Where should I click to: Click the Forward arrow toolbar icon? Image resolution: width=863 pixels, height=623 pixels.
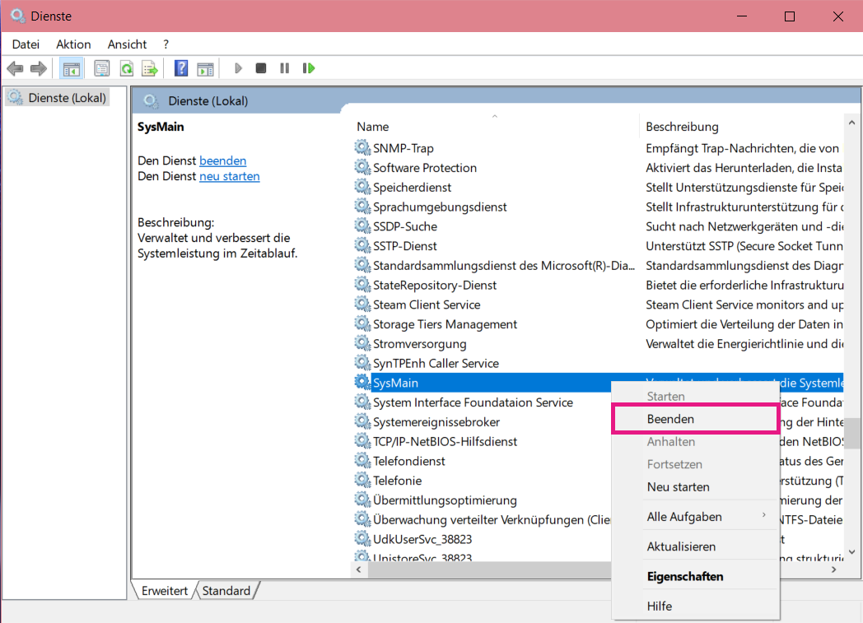tap(38, 69)
